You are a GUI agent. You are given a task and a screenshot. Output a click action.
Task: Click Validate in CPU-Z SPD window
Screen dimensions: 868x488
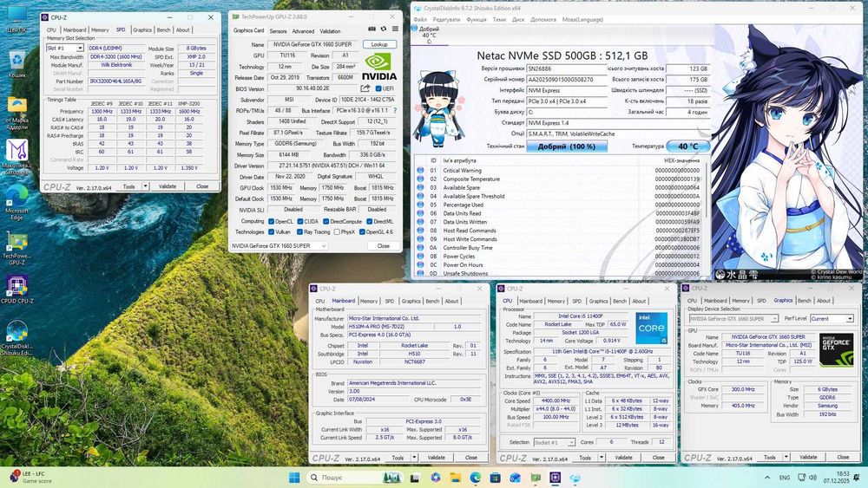168,186
